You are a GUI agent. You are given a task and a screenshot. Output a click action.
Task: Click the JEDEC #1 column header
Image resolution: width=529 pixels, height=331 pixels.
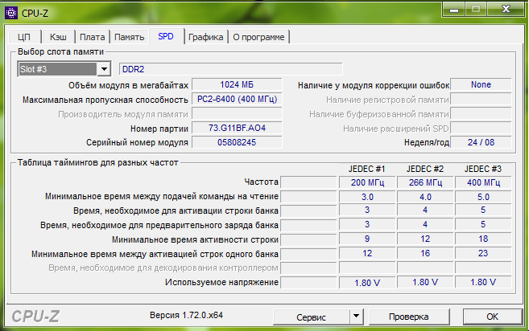click(367, 169)
